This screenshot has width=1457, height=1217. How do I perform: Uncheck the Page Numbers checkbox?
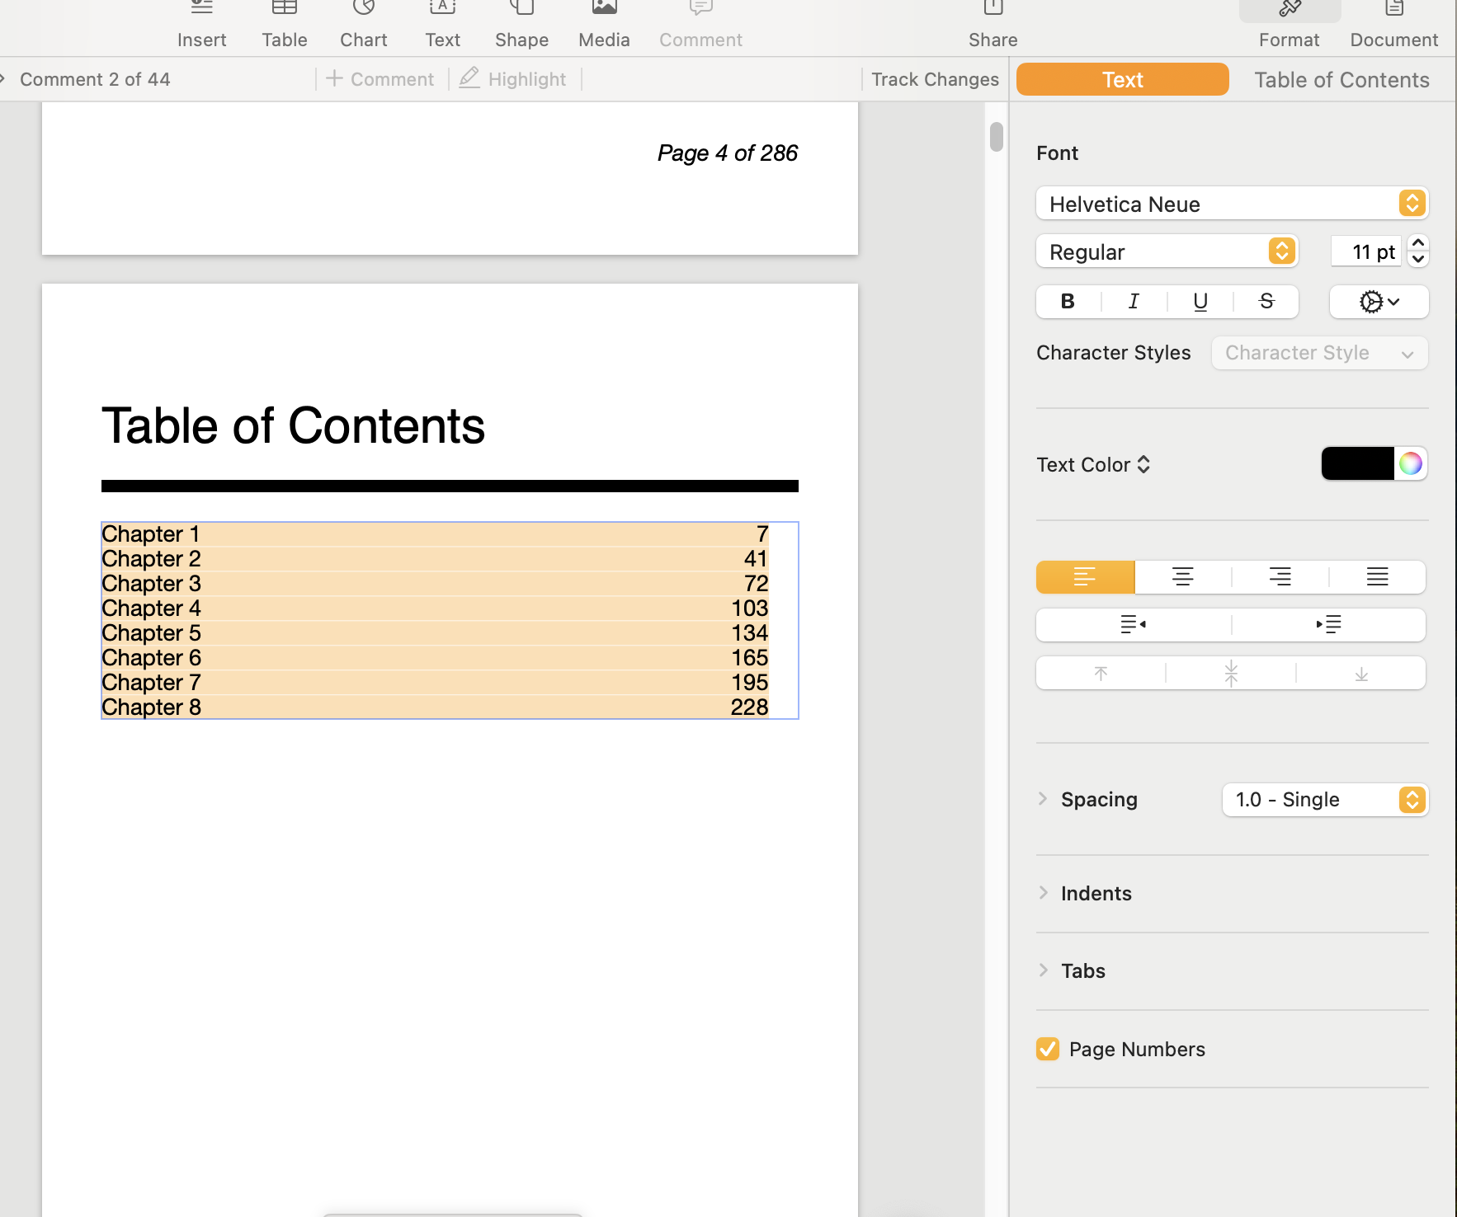pos(1048,1049)
